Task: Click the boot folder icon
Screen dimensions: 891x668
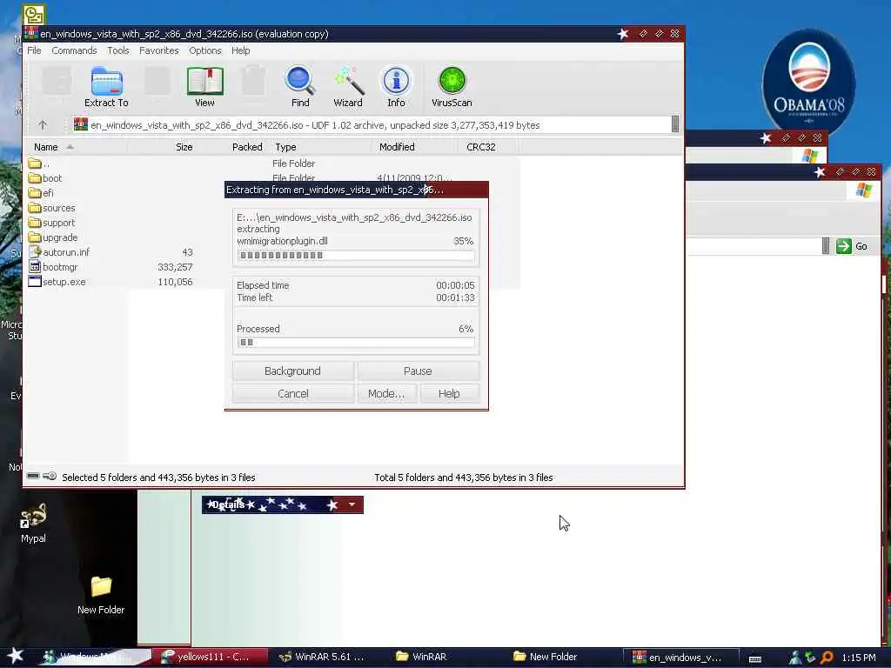Action: click(35, 177)
